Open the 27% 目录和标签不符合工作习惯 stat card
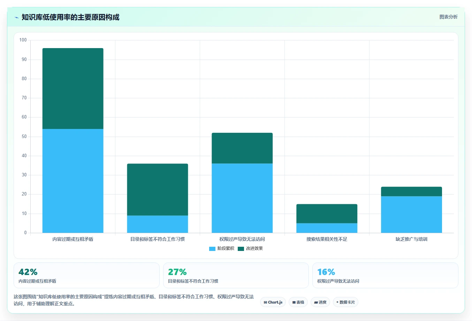This screenshot has height=321, width=472. (236, 275)
